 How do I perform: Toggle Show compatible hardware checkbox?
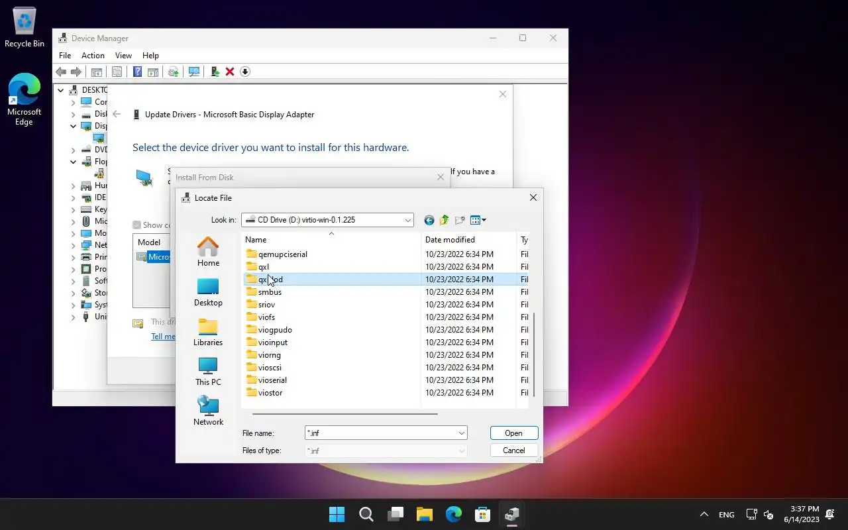pyautogui.click(x=136, y=225)
